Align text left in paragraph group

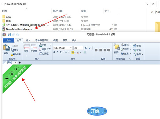(x=97, y=50)
